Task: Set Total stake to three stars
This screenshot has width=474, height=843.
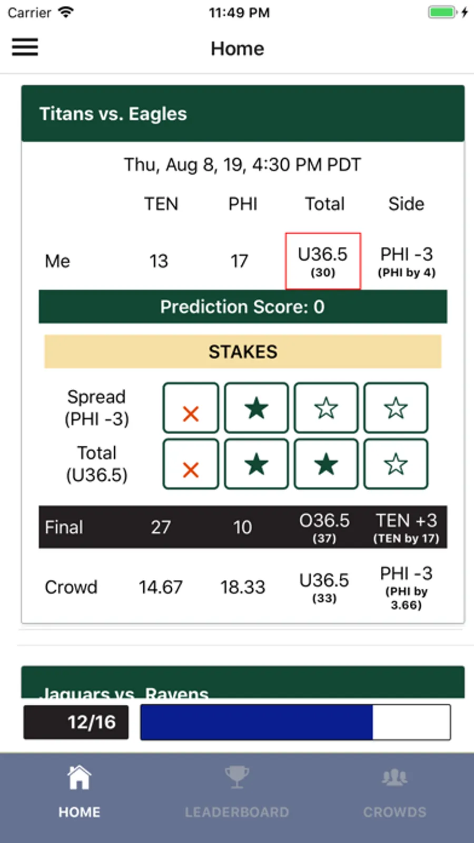Action: pos(396,465)
